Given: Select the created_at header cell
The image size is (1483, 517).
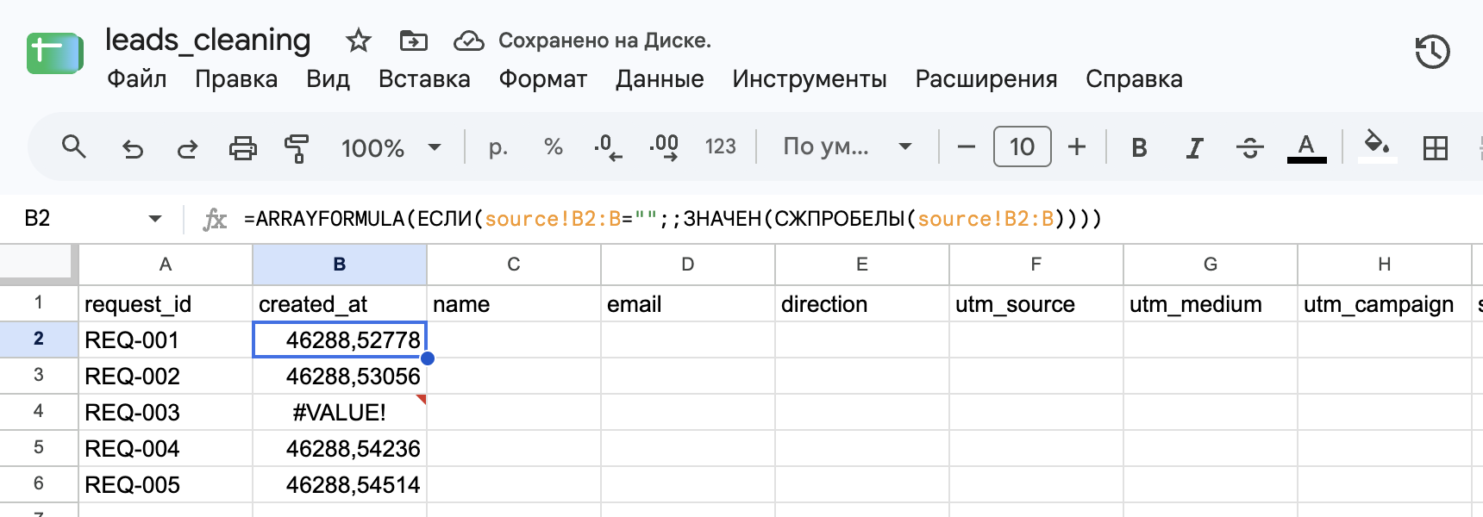Looking at the screenshot, I should tap(340, 304).
